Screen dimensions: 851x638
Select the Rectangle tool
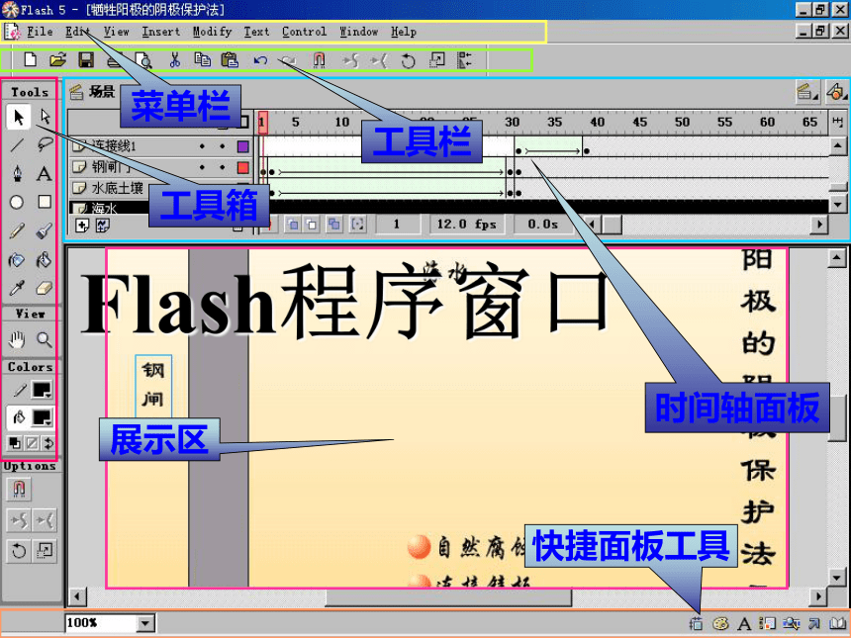coord(45,202)
